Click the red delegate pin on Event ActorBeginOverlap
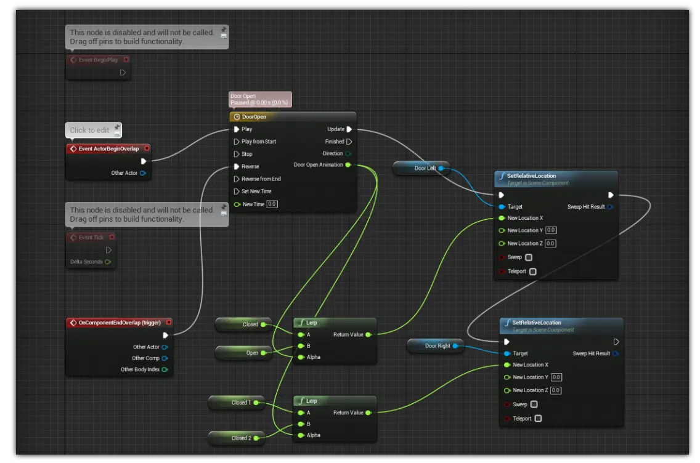Viewport: 700px width, 463px height. click(x=147, y=148)
